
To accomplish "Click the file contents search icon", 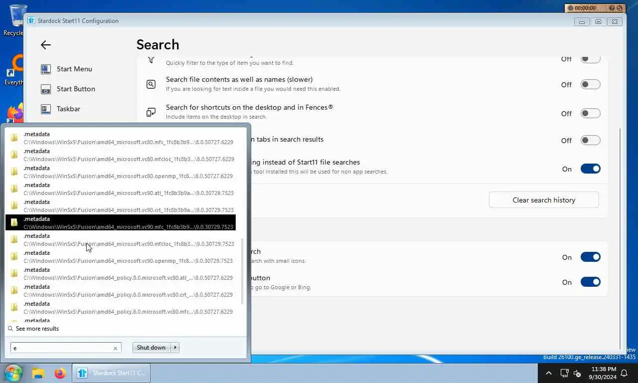I will coord(151,84).
